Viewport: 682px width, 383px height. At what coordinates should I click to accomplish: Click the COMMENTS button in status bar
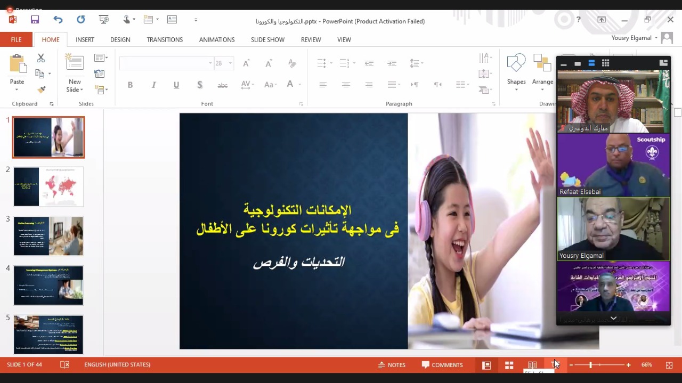pyautogui.click(x=442, y=365)
